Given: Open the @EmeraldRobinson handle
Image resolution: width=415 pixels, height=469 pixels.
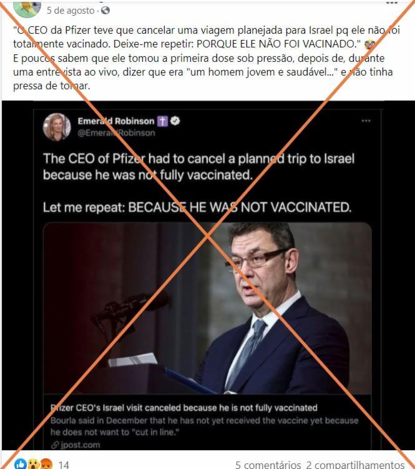Looking at the screenshot, I should pyautogui.click(x=116, y=133).
